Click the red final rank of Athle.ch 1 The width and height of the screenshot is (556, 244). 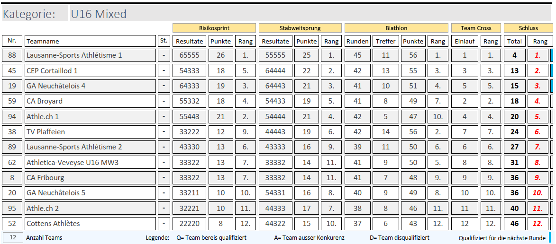pyautogui.click(x=537, y=117)
